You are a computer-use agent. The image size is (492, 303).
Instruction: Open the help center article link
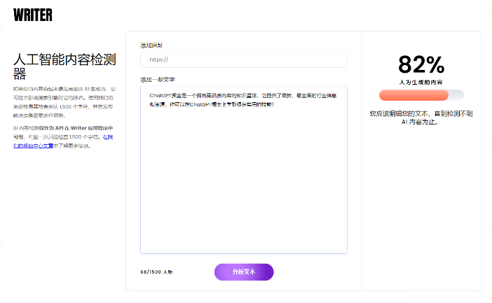coord(63,141)
